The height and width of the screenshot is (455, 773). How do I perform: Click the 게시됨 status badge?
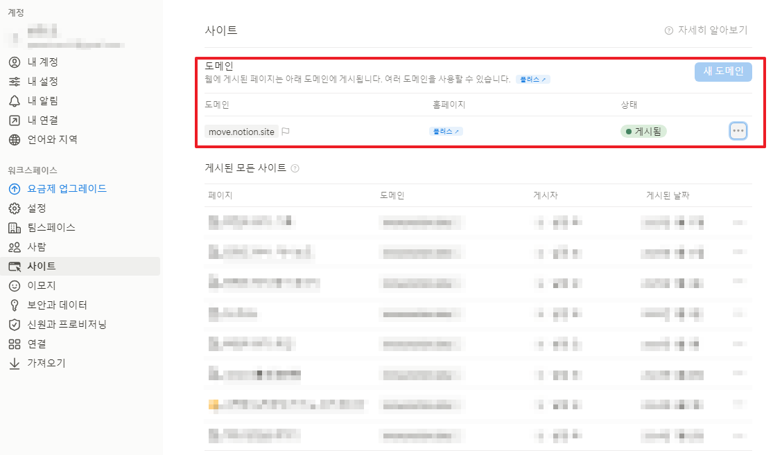pos(643,132)
